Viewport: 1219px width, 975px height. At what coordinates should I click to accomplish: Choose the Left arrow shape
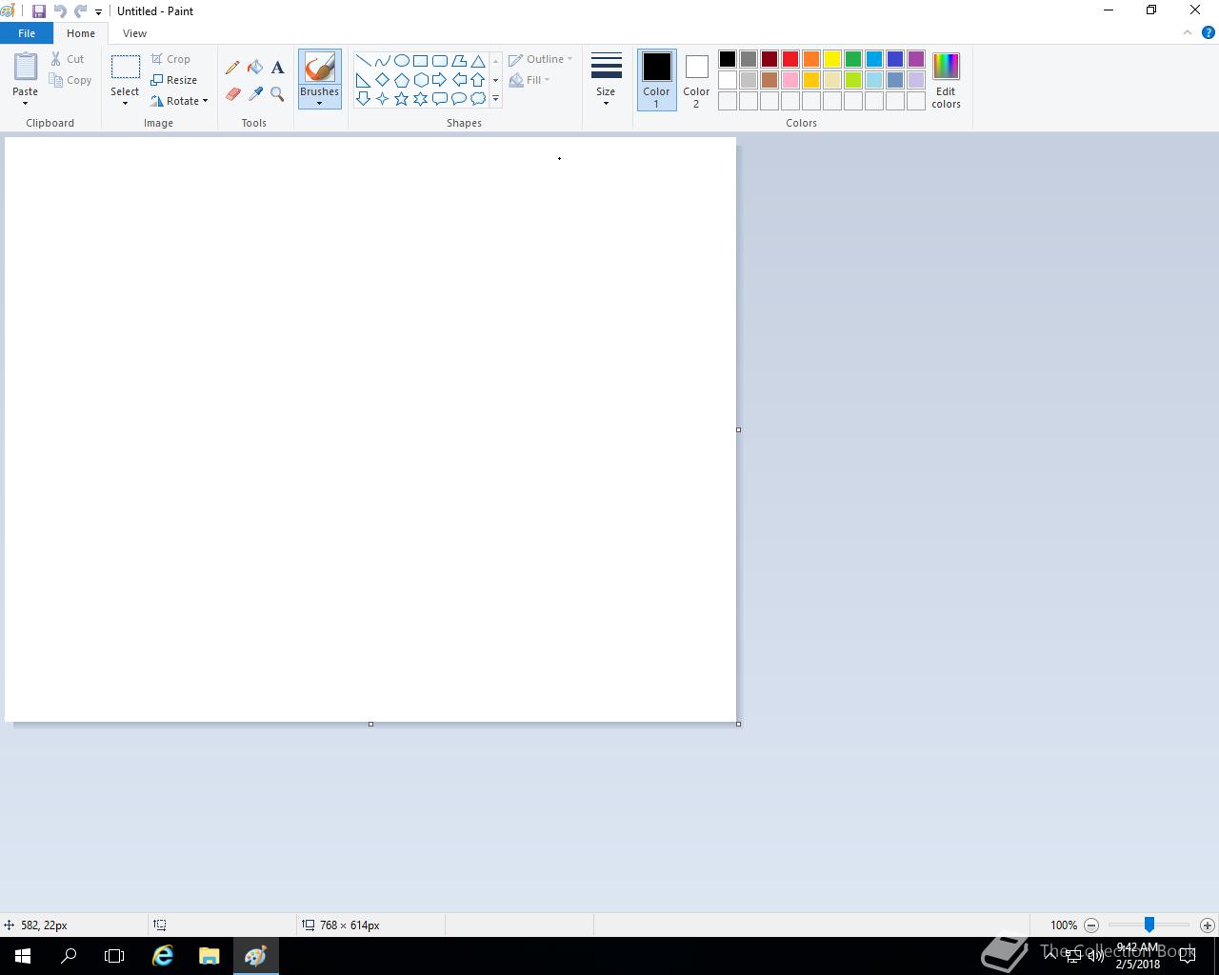click(x=458, y=80)
